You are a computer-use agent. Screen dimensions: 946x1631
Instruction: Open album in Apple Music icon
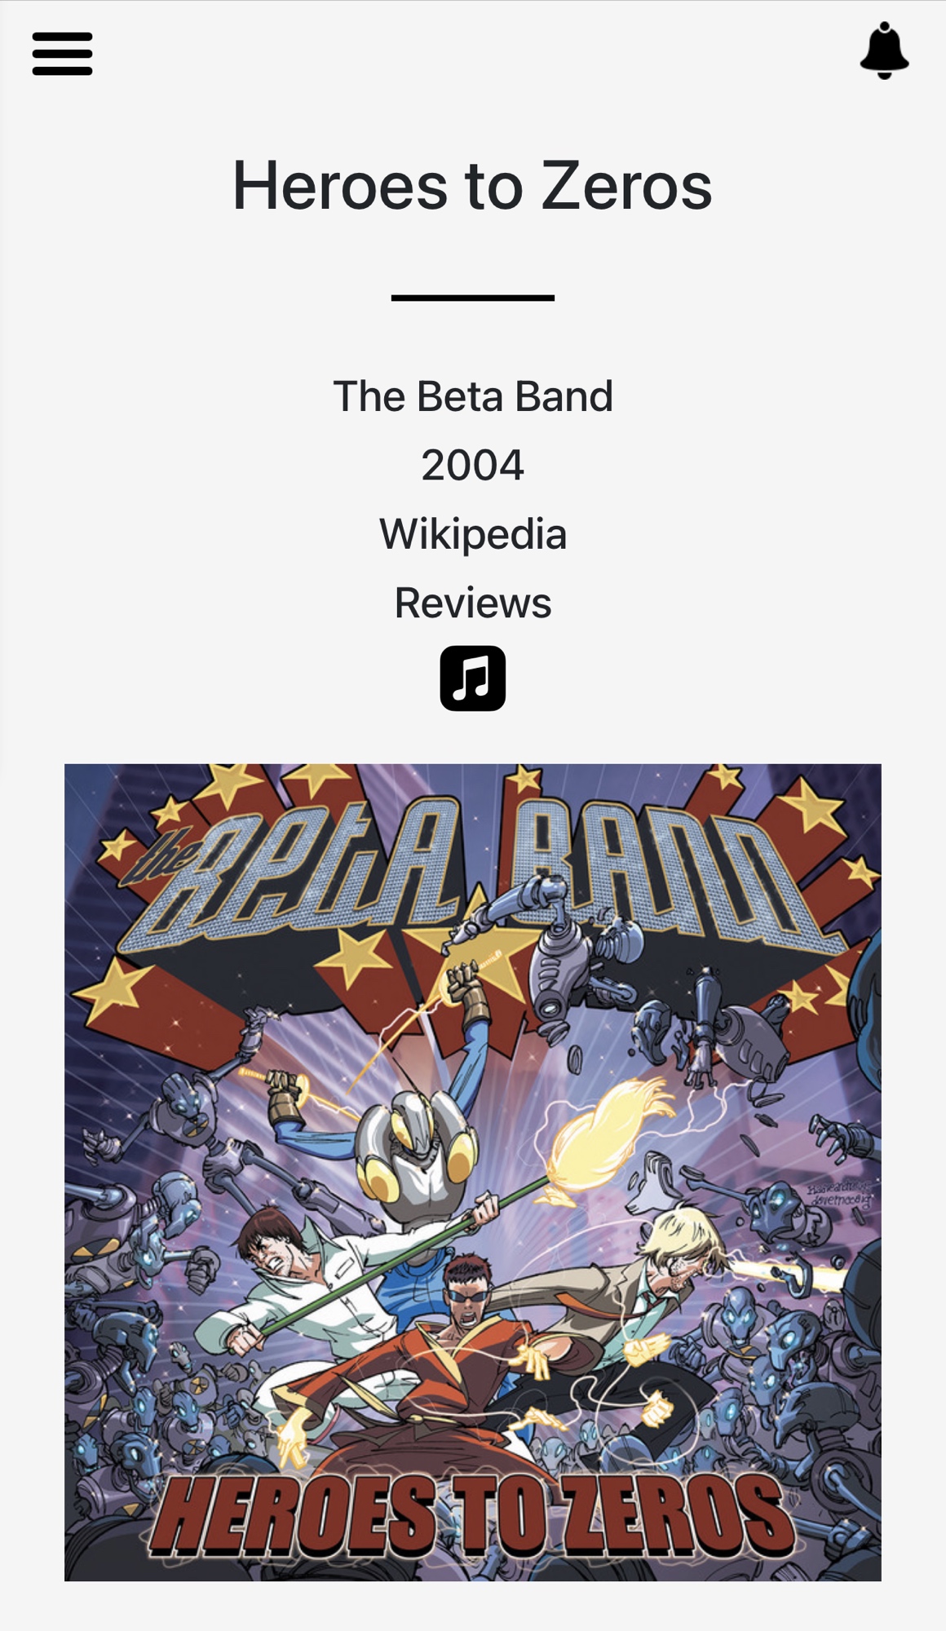point(473,678)
